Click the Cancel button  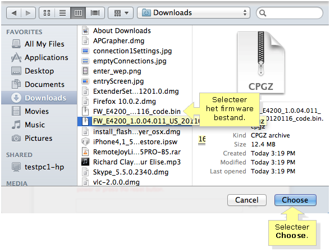pyautogui.click(x=247, y=200)
